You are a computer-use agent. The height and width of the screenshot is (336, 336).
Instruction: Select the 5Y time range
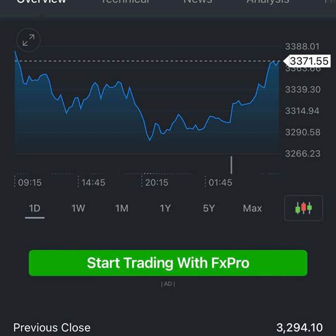point(209,208)
